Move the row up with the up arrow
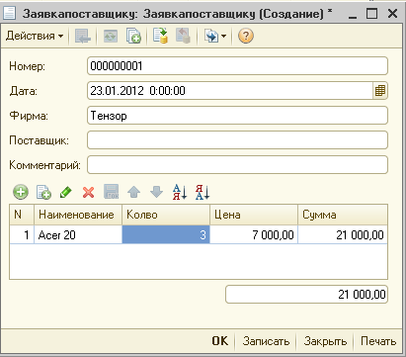Viewport: 406px width, 357px height. pyautogui.click(x=133, y=192)
